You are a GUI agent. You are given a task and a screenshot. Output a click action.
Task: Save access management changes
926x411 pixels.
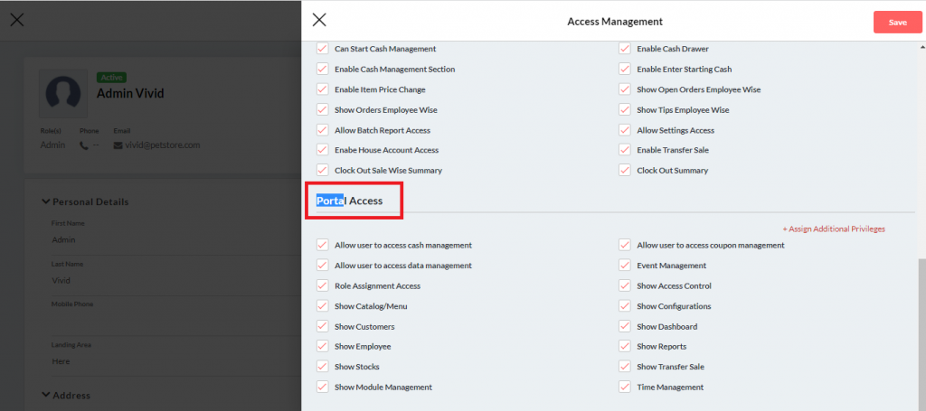pyautogui.click(x=897, y=22)
